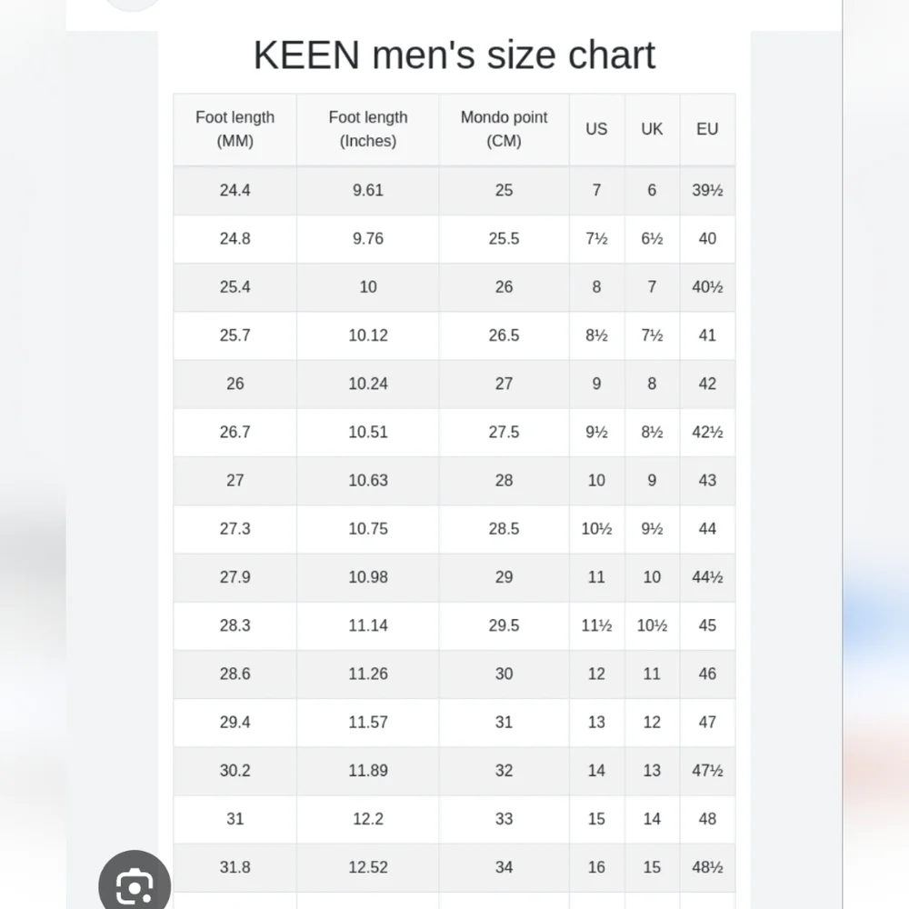Select the US size 7½ cell
The image size is (909, 909).
596,239
